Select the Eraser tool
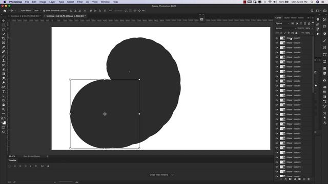This screenshot has width=328, height=184. pyautogui.click(x=4, y=70)
